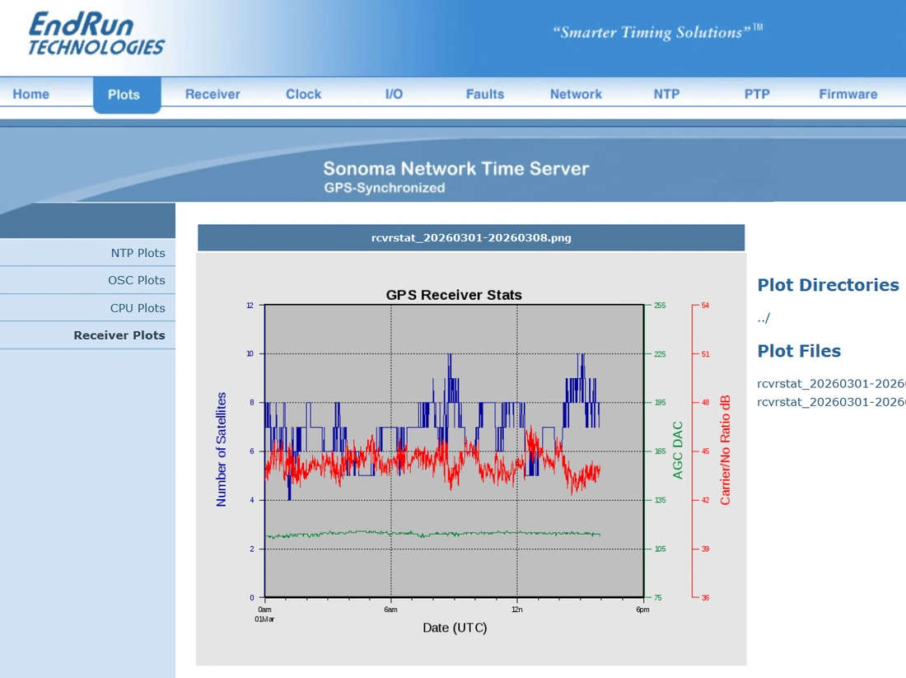Click the parent directory ../ link
This screenshot has width=906, height=678.
click(x=764, y=318)
